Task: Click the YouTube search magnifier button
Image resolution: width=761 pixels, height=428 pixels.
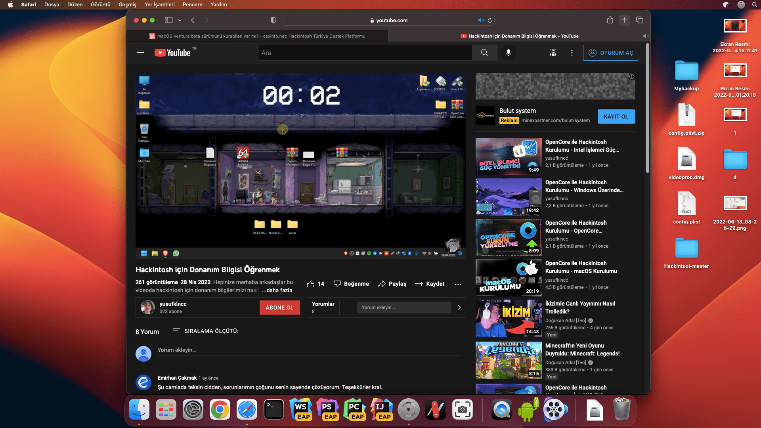Action: tap(484, 53)
